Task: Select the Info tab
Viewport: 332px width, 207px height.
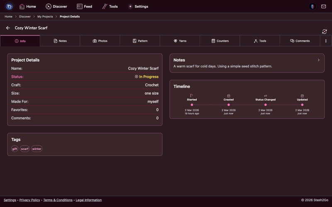Action: pyautogui.click(x=20, y=41)
